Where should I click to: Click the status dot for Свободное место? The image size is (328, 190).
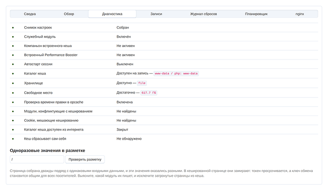pyautogui.click(x=13, y=93)
